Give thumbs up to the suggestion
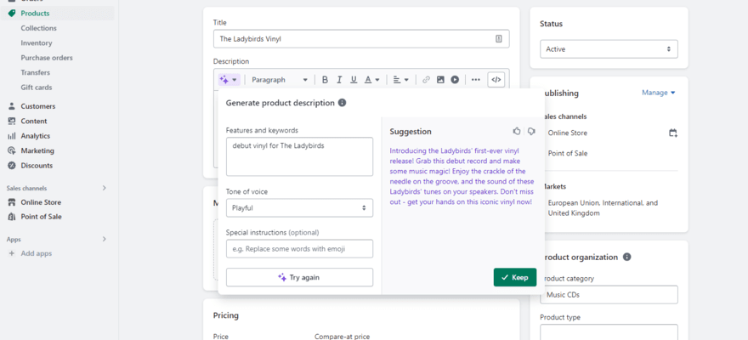The image size is (748, 340). (x=517, y=131)
